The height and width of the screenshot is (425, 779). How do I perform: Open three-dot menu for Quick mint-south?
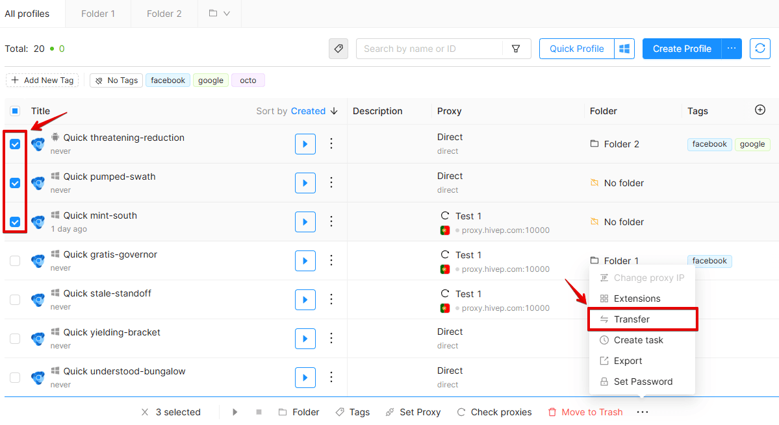click(331, 222)
